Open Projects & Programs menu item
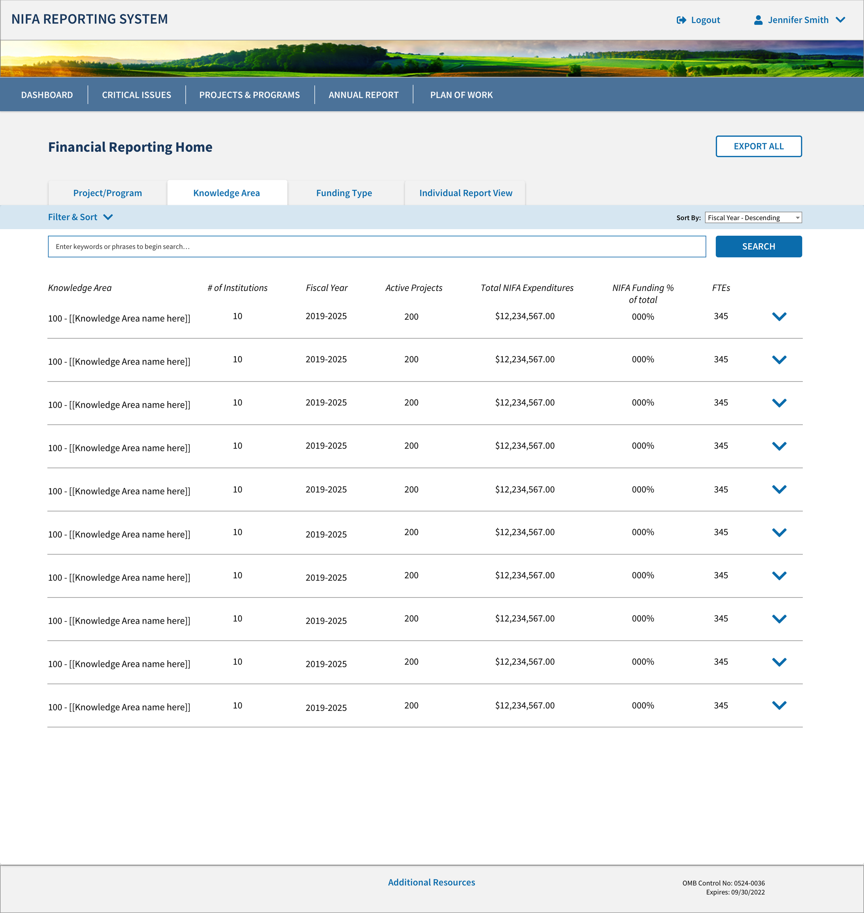Viewport: 864px width, 913px height. pos(249,95)
